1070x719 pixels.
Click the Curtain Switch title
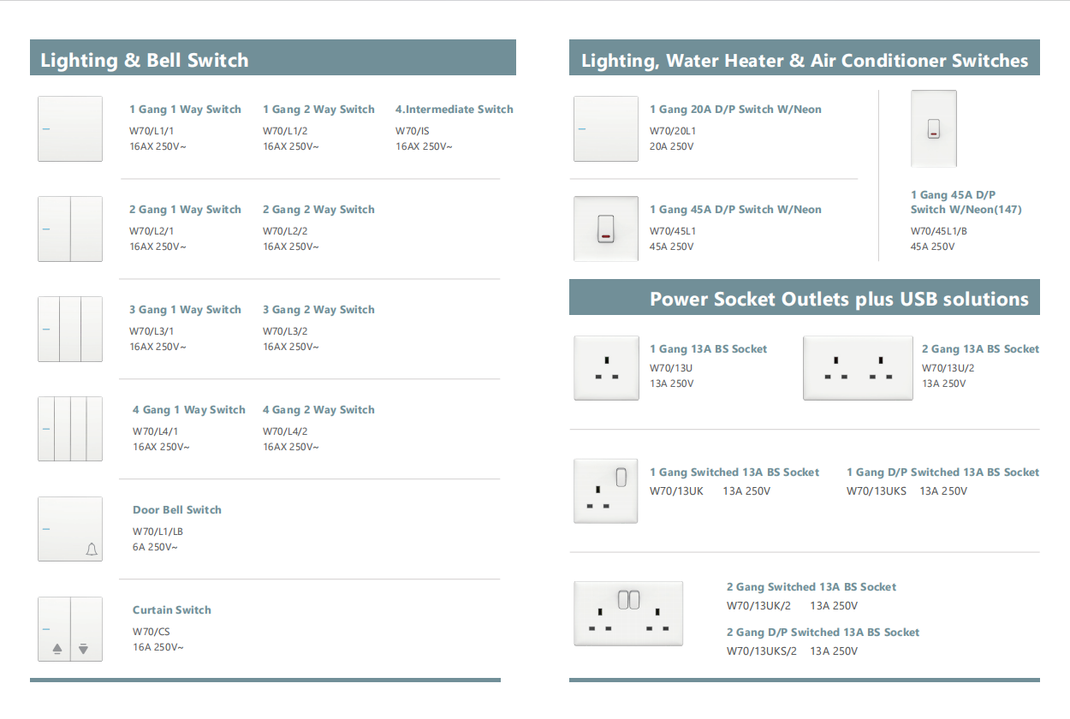click(x=172, y=610)
